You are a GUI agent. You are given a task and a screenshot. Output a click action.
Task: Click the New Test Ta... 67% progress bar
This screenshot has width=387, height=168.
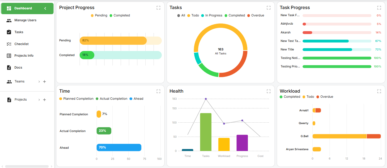pos(326,41)
